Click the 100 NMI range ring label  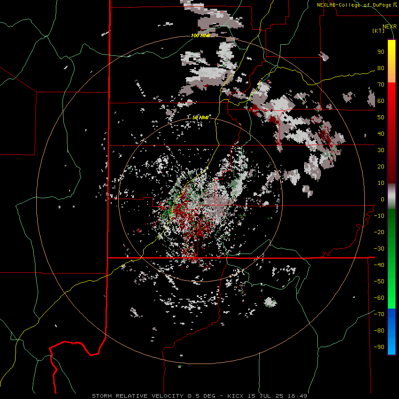(x=200, y=35)
